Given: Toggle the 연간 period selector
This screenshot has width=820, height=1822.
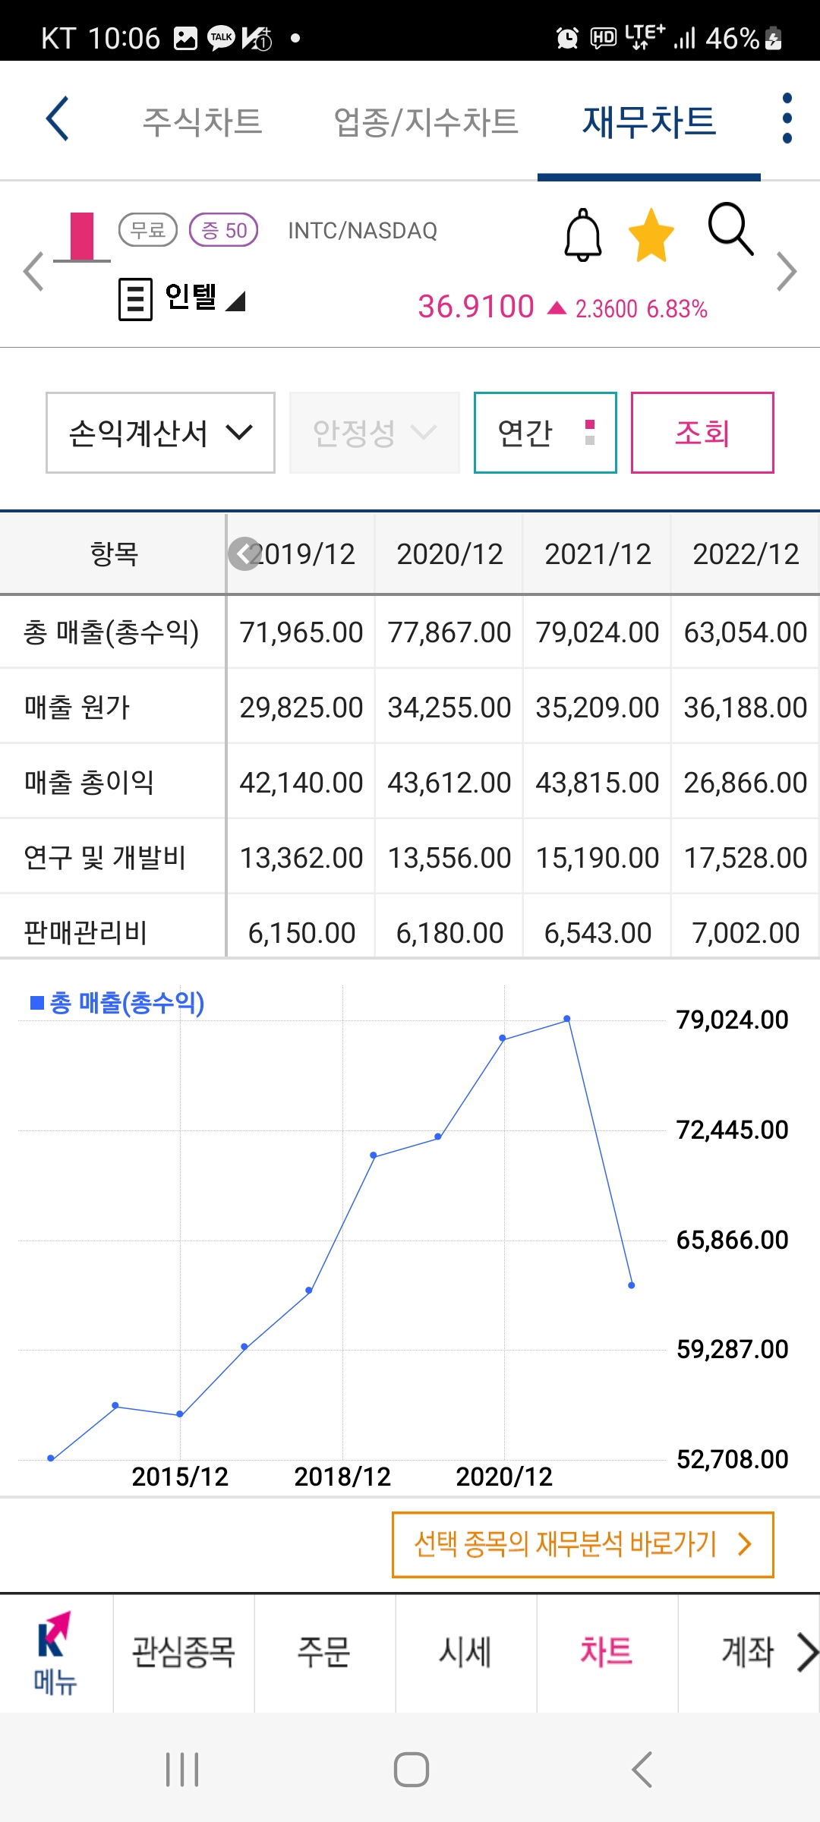Looking at the screenshot, I should point(545,433).
